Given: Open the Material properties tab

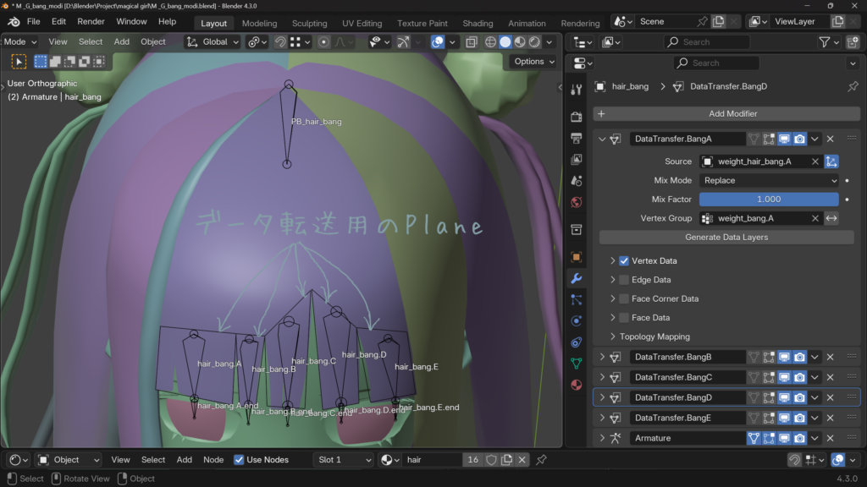Looking at the screenshot, I should pyautogui.click(x=577, y=385).
